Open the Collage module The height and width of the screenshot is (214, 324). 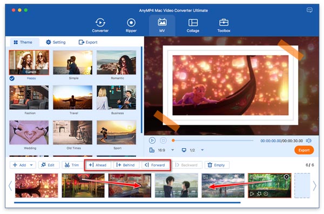pos(193,25)
